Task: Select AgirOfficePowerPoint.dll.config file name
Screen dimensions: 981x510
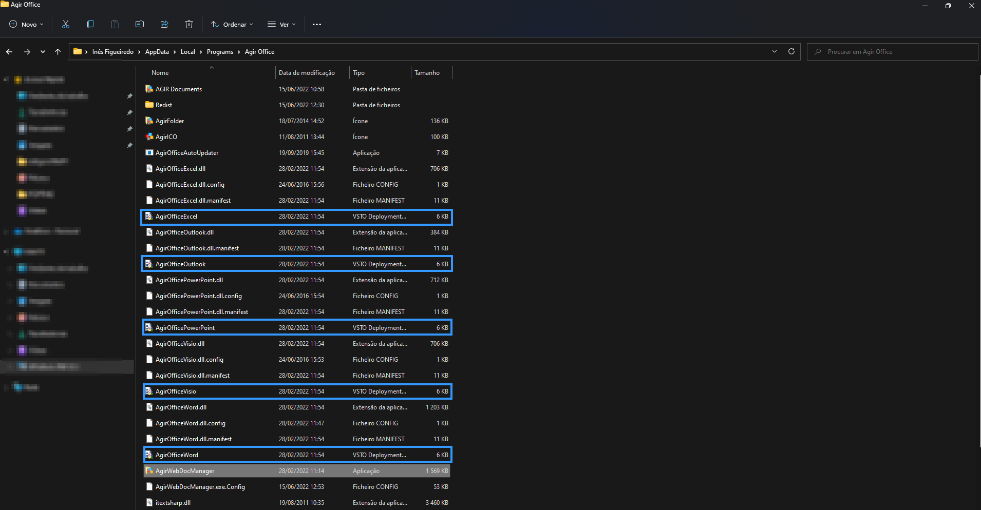Action: click(199, 296)
